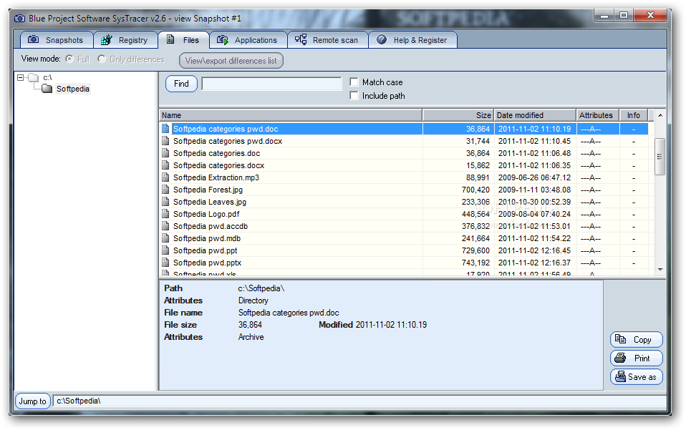Switch to the Registry tab
This screenshot has height=430, width=686.
click(125, 40)
